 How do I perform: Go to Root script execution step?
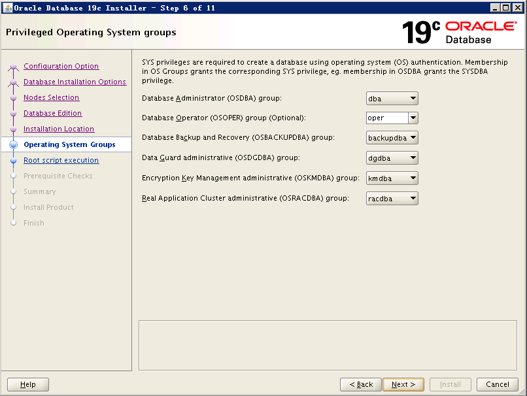tap(61, 160)
